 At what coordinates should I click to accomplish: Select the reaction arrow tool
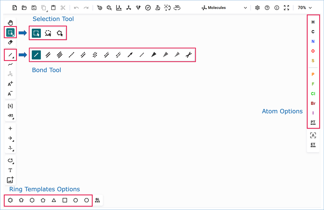10,138
